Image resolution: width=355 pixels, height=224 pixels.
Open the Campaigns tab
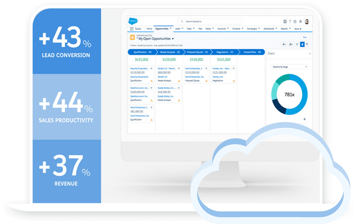tap(252, 29)
